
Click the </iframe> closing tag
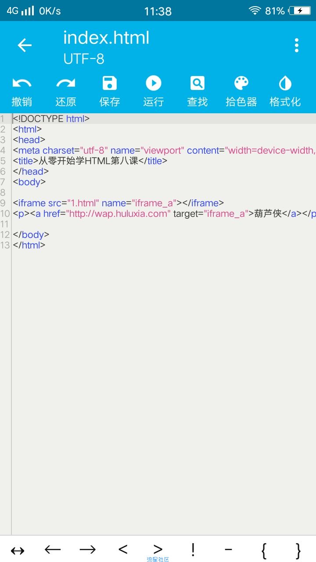coord(203,203)
